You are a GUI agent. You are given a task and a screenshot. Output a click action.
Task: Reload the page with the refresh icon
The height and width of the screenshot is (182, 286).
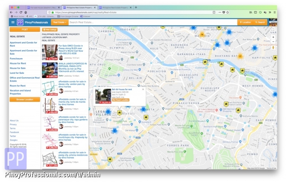[x=21, y=12]
